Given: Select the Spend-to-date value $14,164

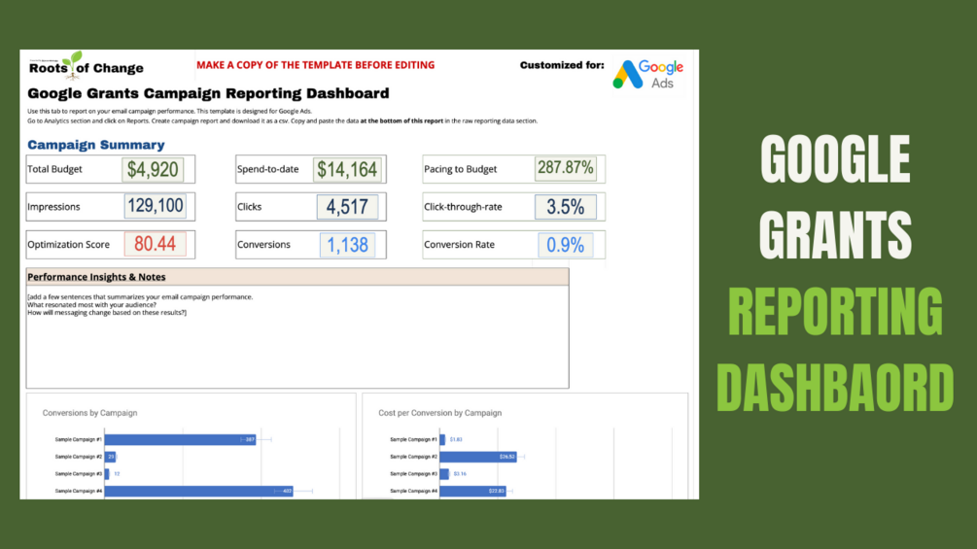Looking at the screenshot, I should (x=347, y=169).
